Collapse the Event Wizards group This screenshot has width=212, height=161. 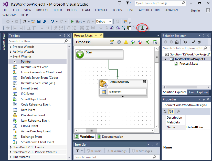click(x=11, y=56)
